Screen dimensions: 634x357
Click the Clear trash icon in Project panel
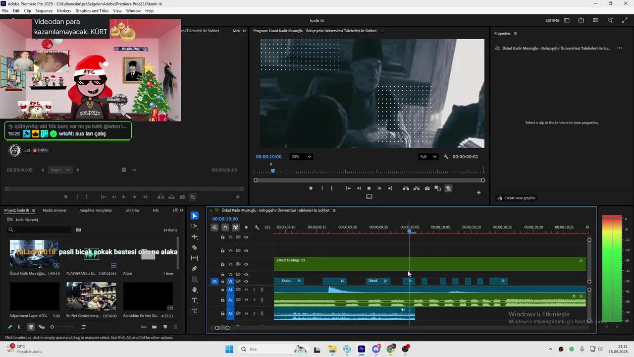coord(175,327)
